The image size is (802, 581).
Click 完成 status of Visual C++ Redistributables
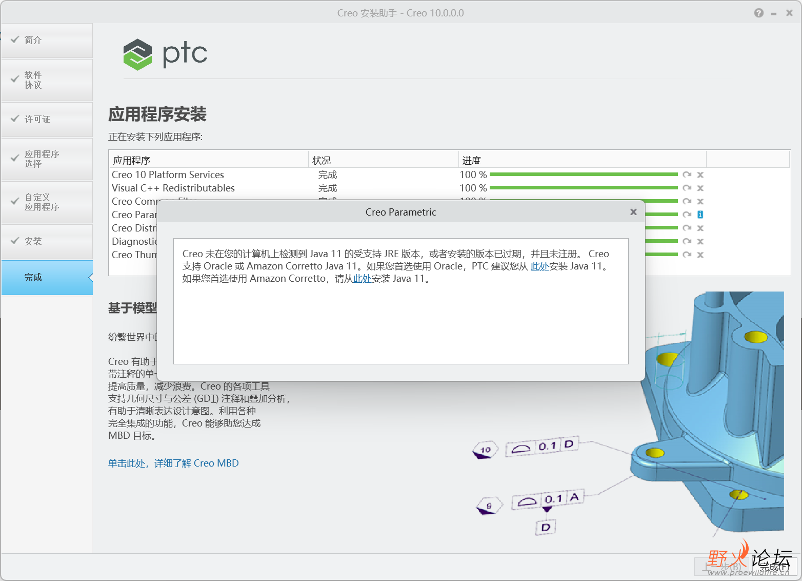click(x=328, y=188)
